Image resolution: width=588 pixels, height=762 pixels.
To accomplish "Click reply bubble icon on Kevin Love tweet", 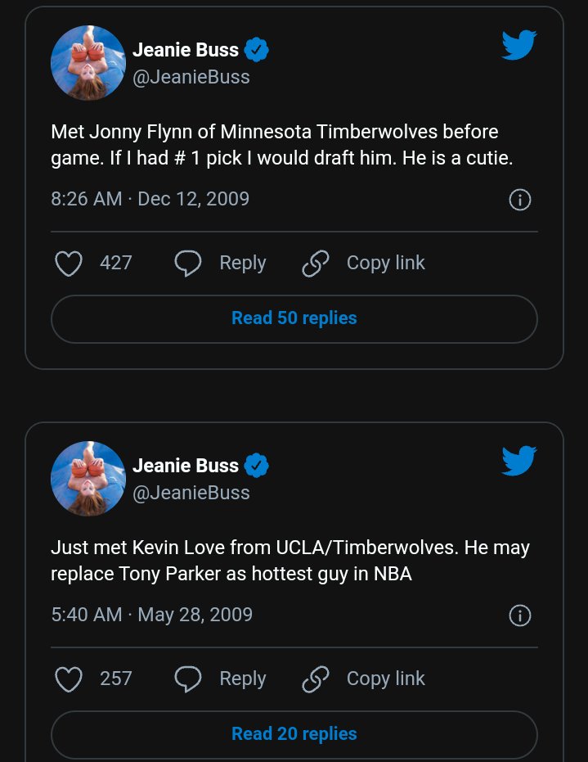I will (x=188, y=679).
